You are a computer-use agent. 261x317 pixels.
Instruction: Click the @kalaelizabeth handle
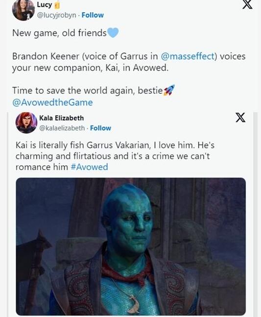point(62,128)
